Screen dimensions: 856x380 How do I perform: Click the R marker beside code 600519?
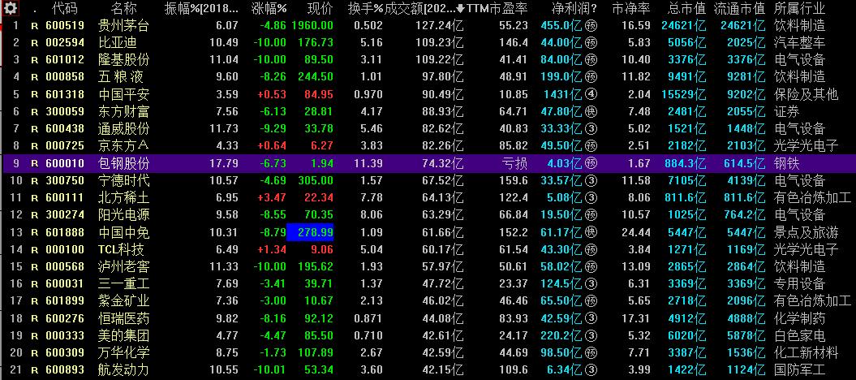point(35,26)
